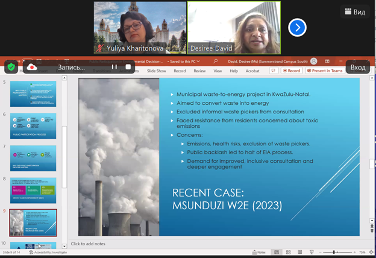This screenshot has width=376, height=258.
Task: Click the bullet 'Aimed to convert waste into energy'
Action: [x=222, y=103]
